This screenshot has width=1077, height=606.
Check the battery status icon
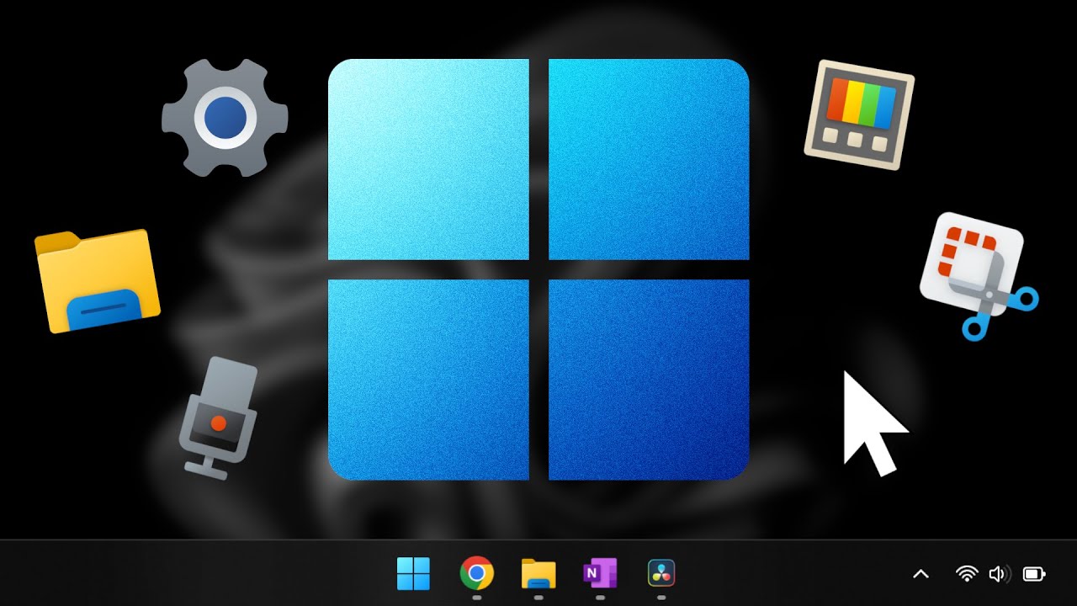(x=1034, y=574)
